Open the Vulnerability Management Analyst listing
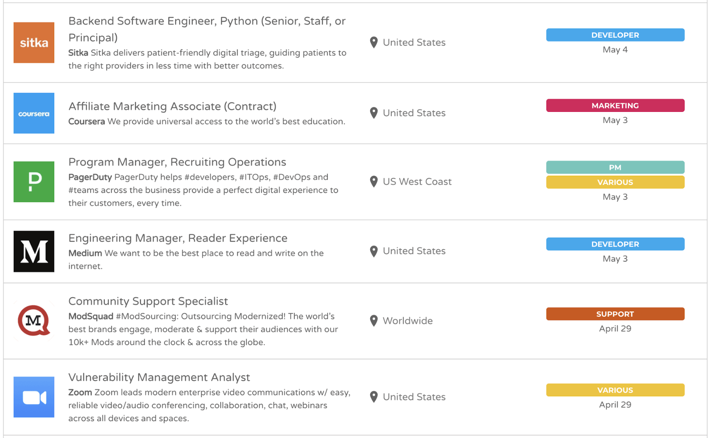 click(159, 377)
